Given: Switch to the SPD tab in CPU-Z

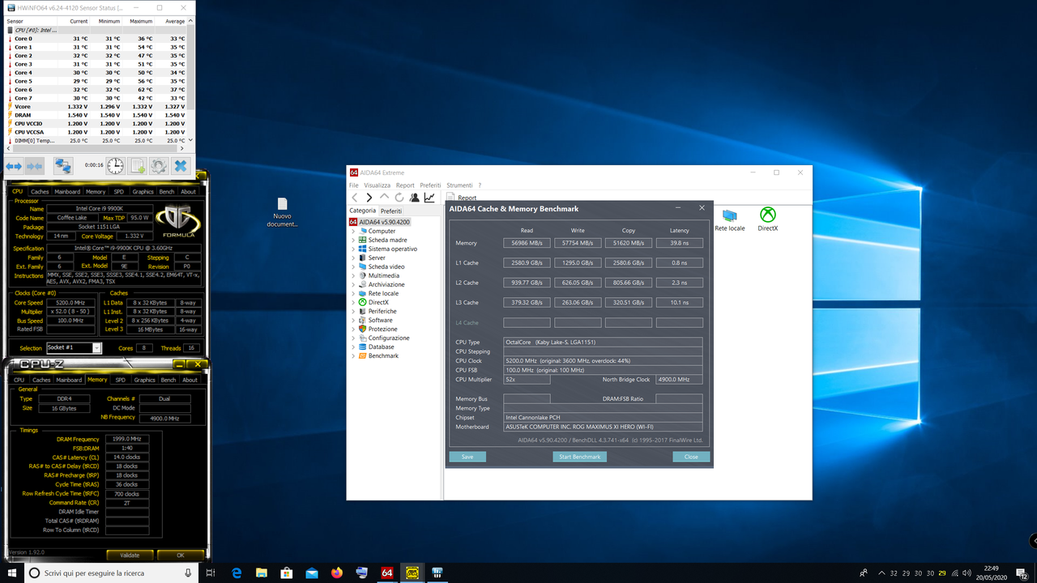Looking at the screenshot, I should tap(119, 379).
